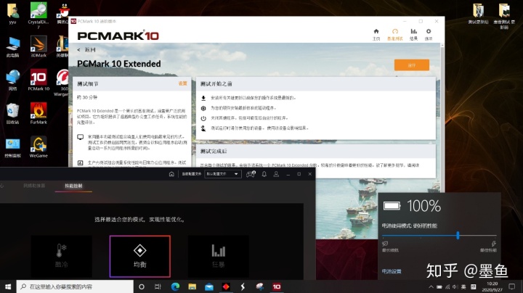523x293 pixels.
Task: Go back using the 返回 link
Action: point(86,50)
